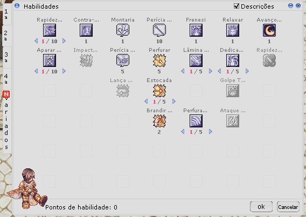Select the Contra- skill icon

(86, 30)
